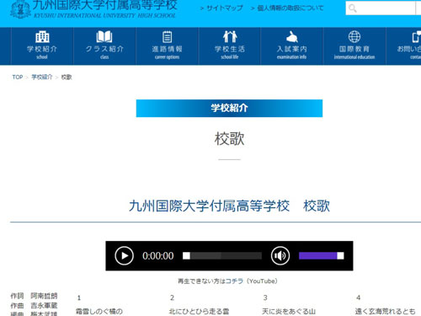Open the 学校紹介 navigation item
The image size is (421, 316).
(42, 46)
